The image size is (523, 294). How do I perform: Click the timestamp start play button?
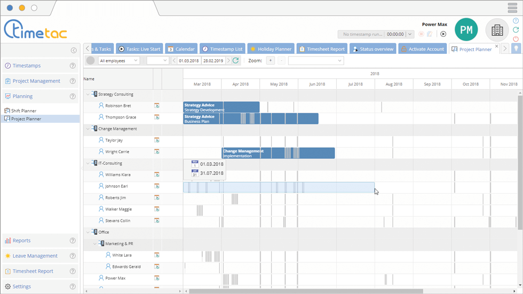click(x=443, y=34)
